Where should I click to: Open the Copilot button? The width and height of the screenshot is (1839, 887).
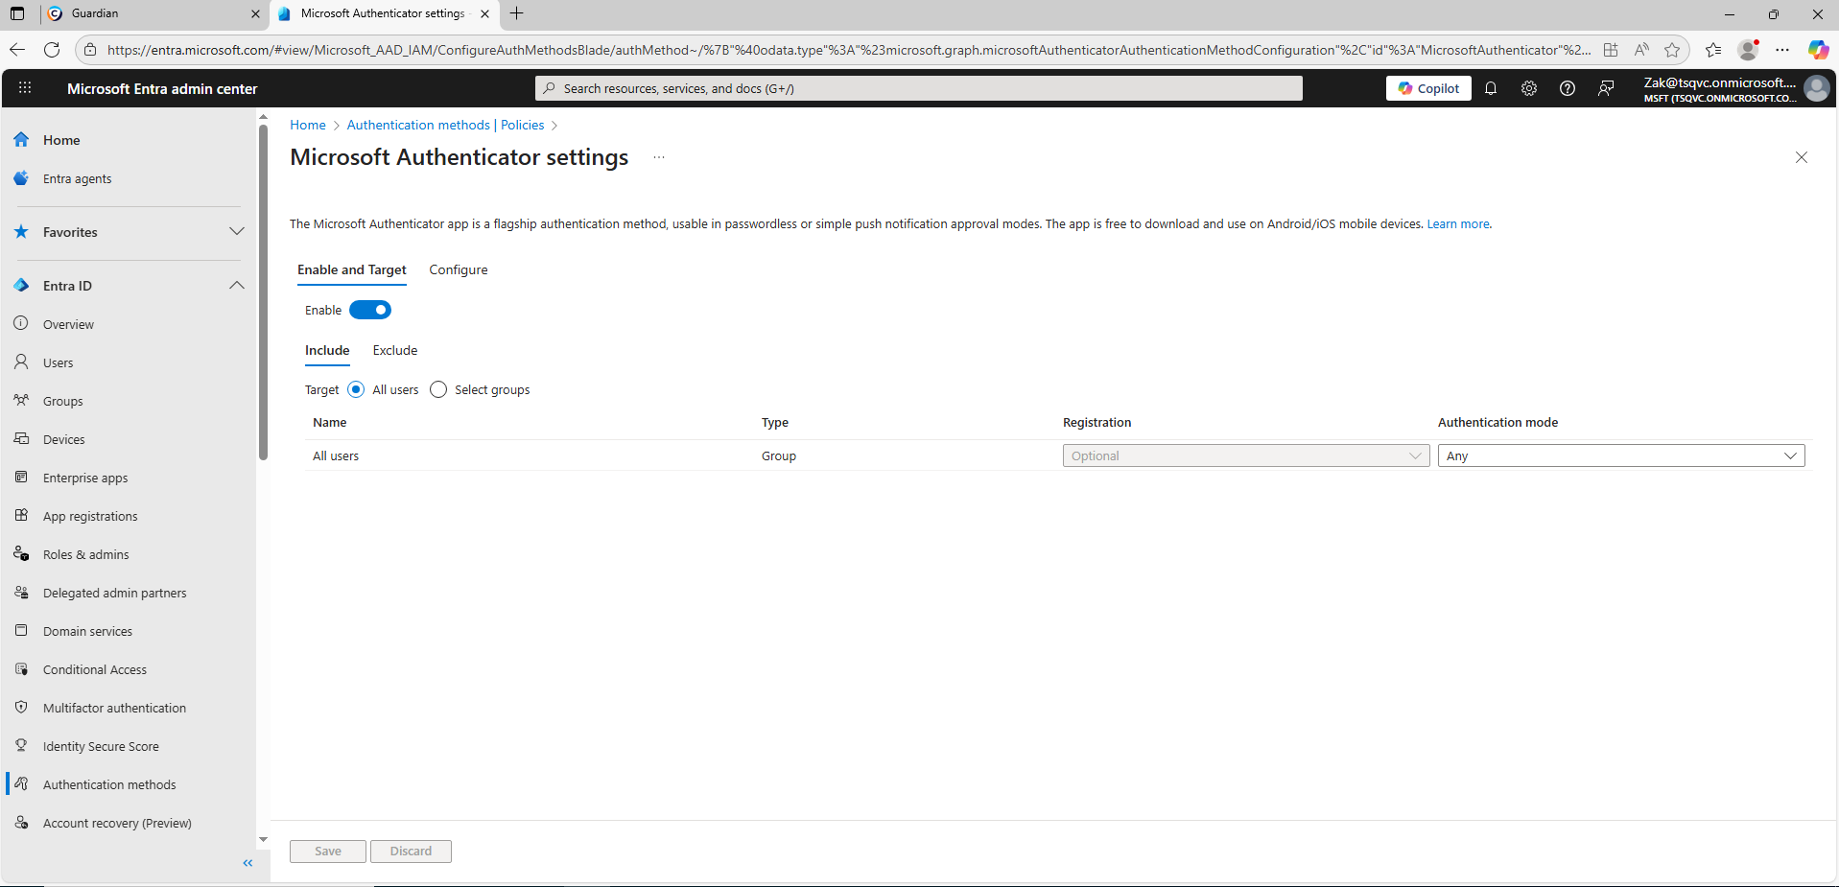(1428, 88)
